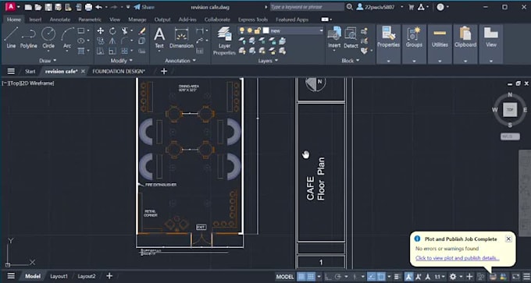Viewport: 531px width, 283px height.
Task: Select the Polyline tool
Action: [29, 37]
